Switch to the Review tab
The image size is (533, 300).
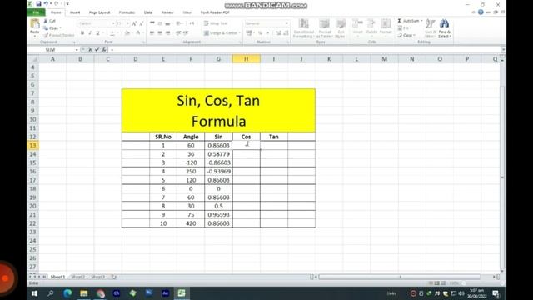pyautogui.click(x=167, y=12)
